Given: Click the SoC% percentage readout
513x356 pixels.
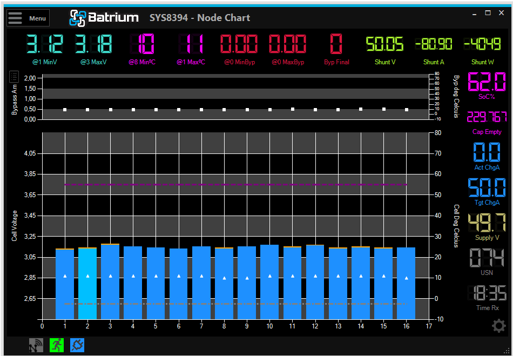Looking at the screenshot, I should pyautogui.click(x=487, y=83).
